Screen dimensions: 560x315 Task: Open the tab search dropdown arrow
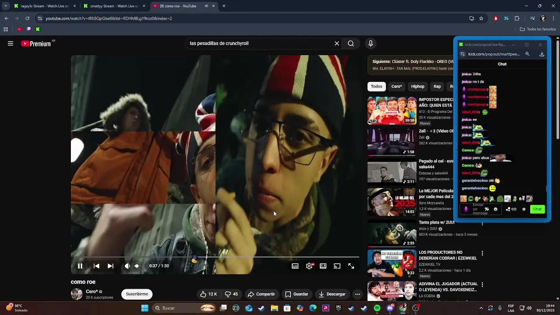tap(6, 6)
